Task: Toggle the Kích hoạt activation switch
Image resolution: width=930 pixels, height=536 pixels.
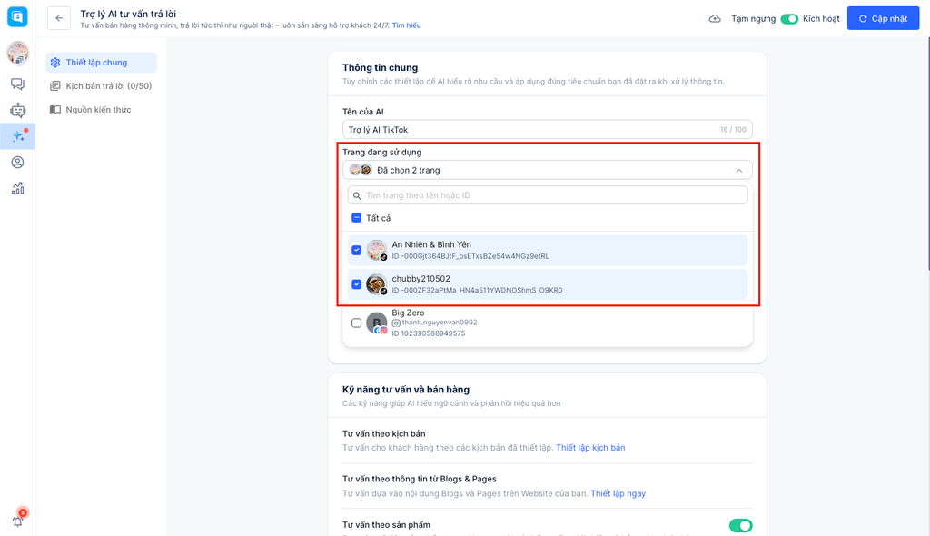Action: [789, 19]
